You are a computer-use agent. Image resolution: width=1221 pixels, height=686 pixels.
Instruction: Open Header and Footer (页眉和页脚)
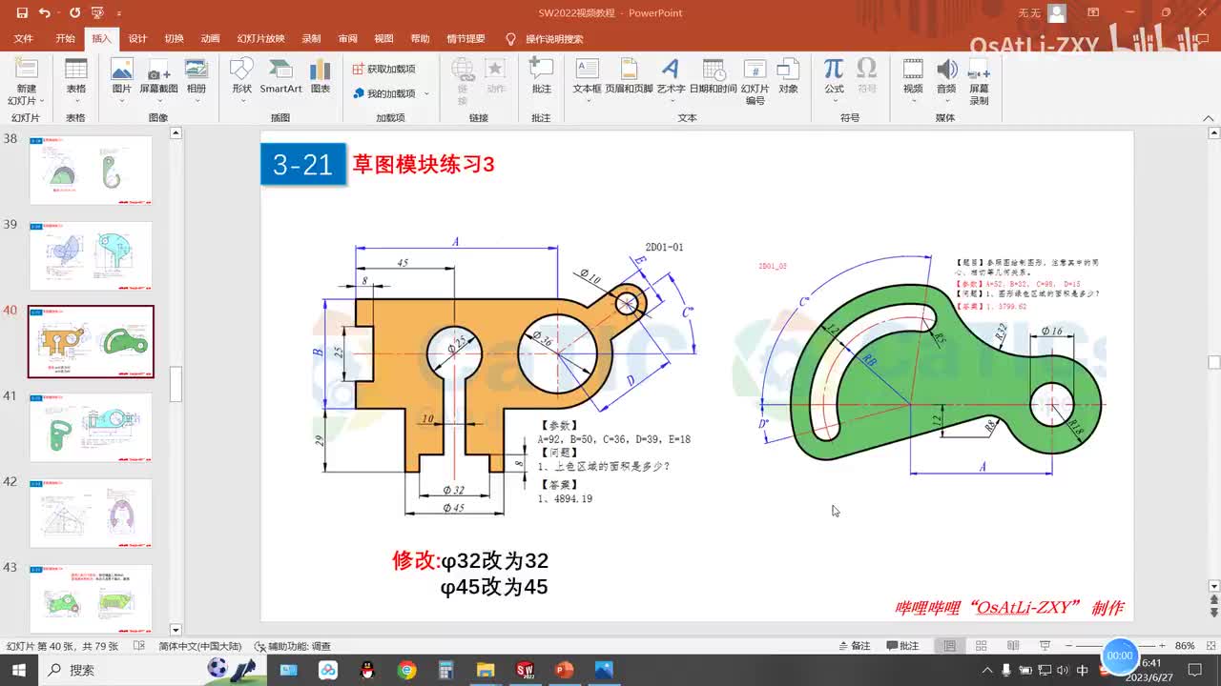tap(629, 76)
